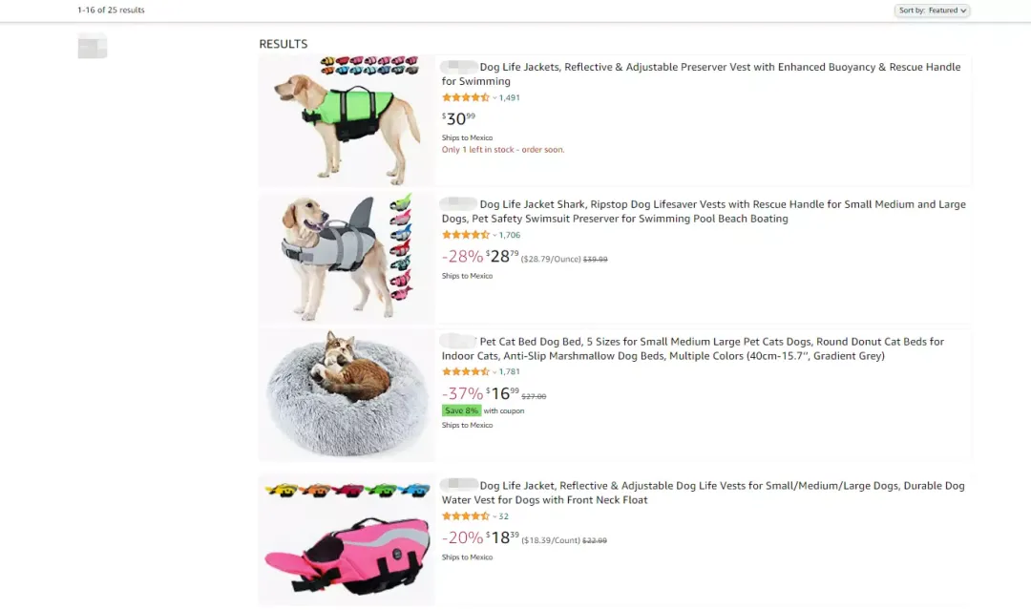The width and height of the screenshot is (1031, 610).
Task: Expand rating popover chevron beside 1,706 reviews
Action: pyautogui.click(x=494, y=236)
